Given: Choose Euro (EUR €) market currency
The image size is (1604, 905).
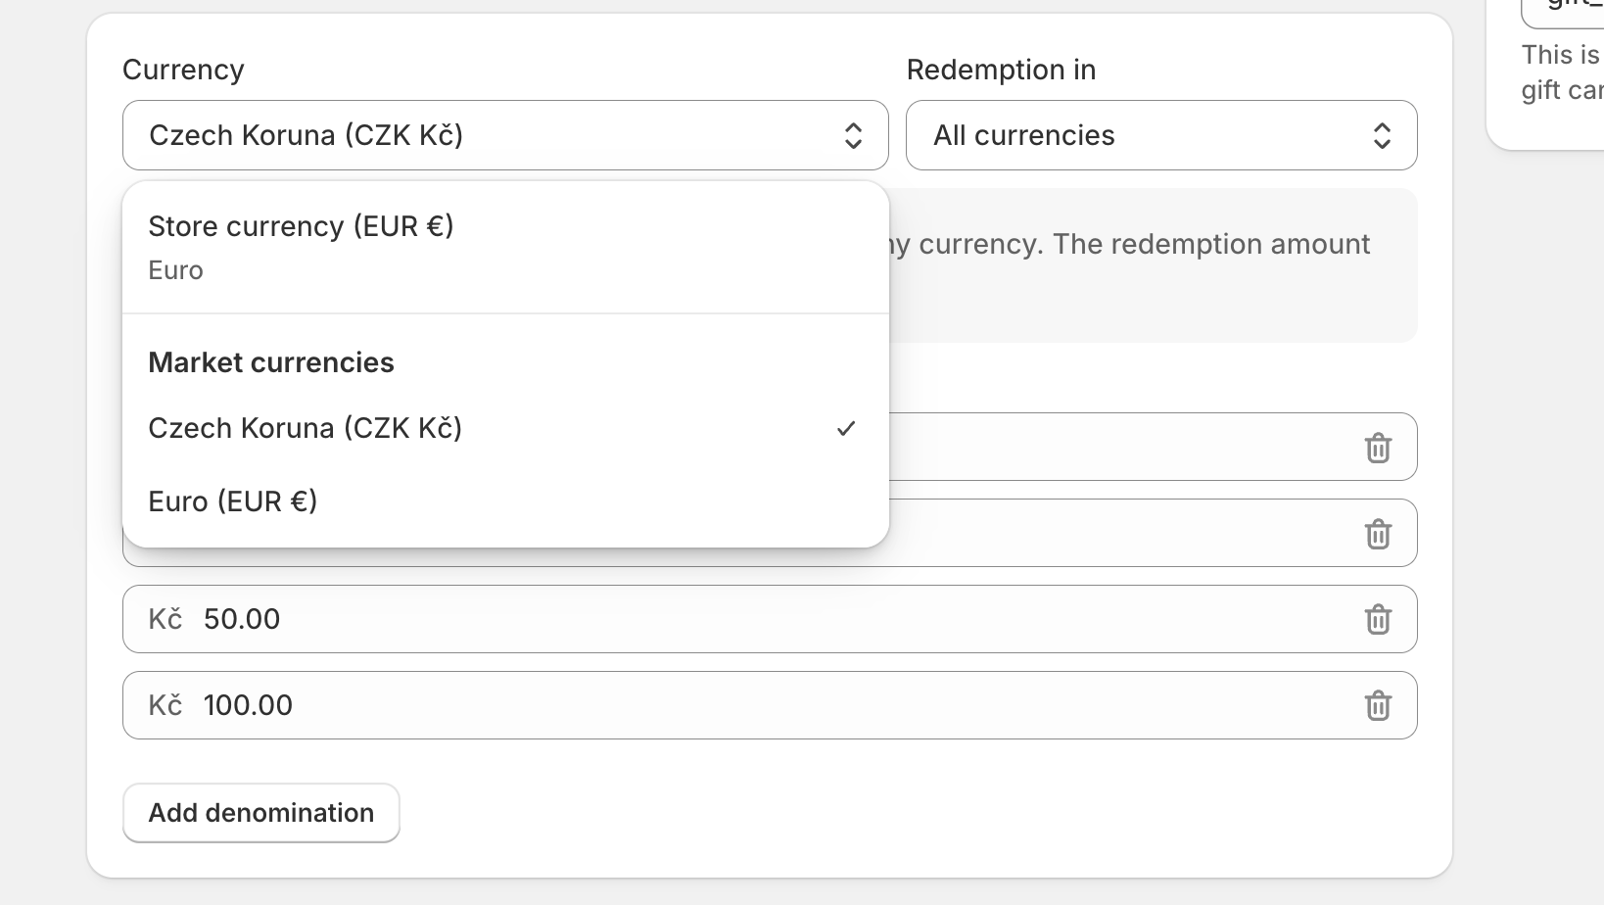Looking at the screenshot, I should tap(505, 501).
